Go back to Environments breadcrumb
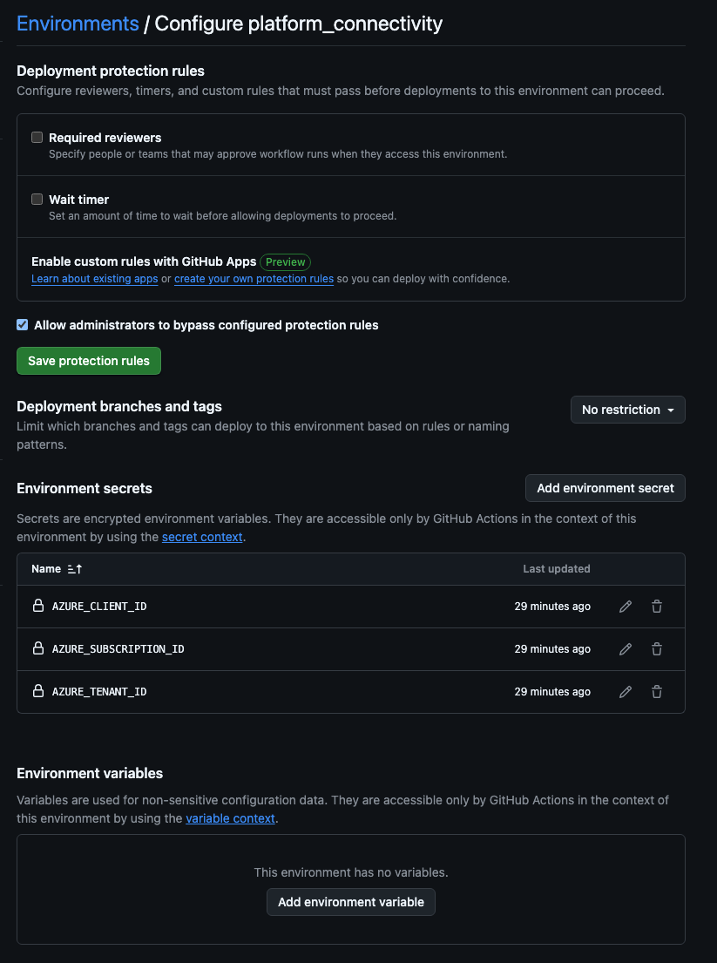717x963 pixels. (x=78, y=24)
